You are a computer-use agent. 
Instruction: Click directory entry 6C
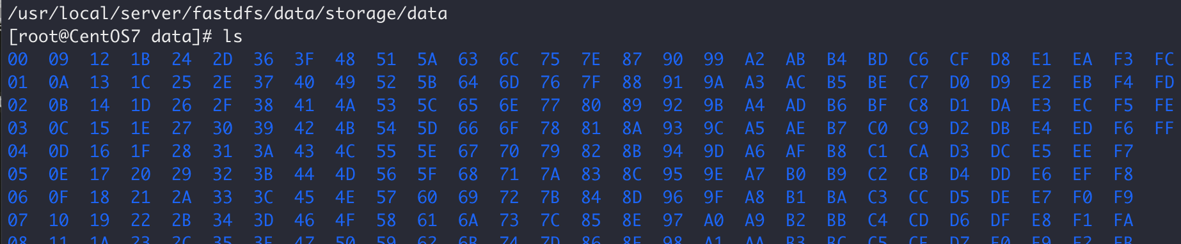[509, 59]
